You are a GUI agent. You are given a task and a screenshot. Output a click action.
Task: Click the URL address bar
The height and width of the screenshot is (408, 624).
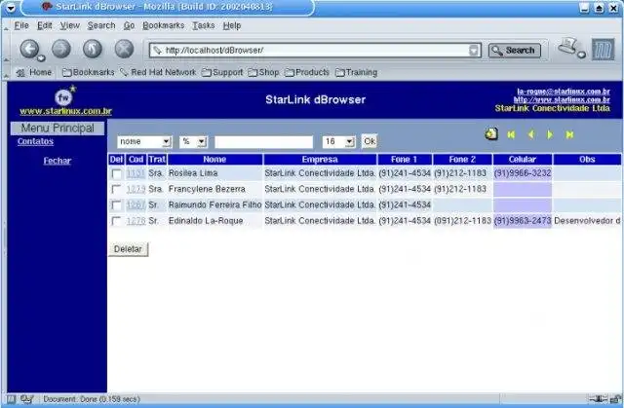[314, 51]
